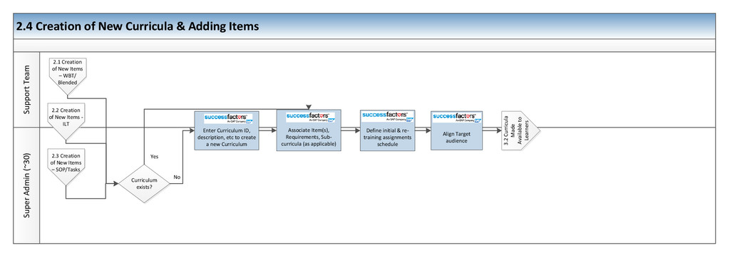The height and width of the screenshot is (258, 730).
Task: Select the Enter Curriculum ID process box
Action: (x=226, y=131)
